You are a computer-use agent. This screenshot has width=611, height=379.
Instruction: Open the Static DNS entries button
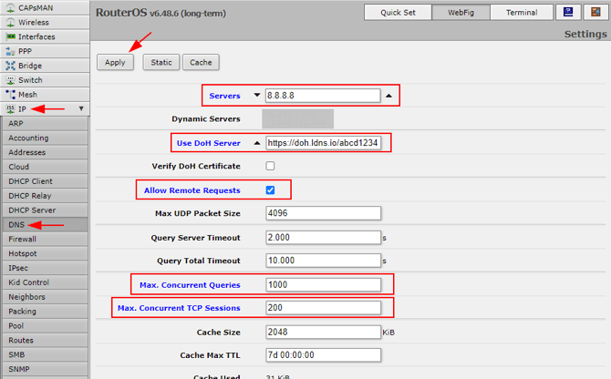pyautogui.click(x=161, y=62)
